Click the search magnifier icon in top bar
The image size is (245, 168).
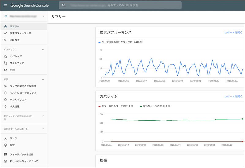pyautogui.click(x=64, y=5)
